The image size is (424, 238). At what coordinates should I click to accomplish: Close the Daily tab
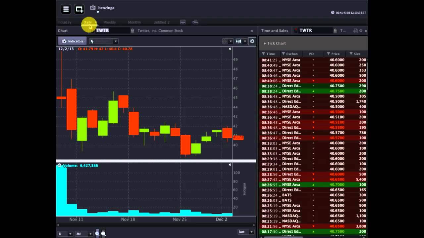[x=95, y=22]
